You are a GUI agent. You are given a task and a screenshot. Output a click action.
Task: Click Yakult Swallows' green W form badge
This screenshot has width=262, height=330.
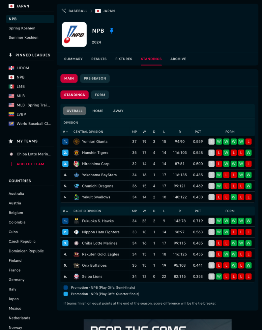tap(234, 197)
